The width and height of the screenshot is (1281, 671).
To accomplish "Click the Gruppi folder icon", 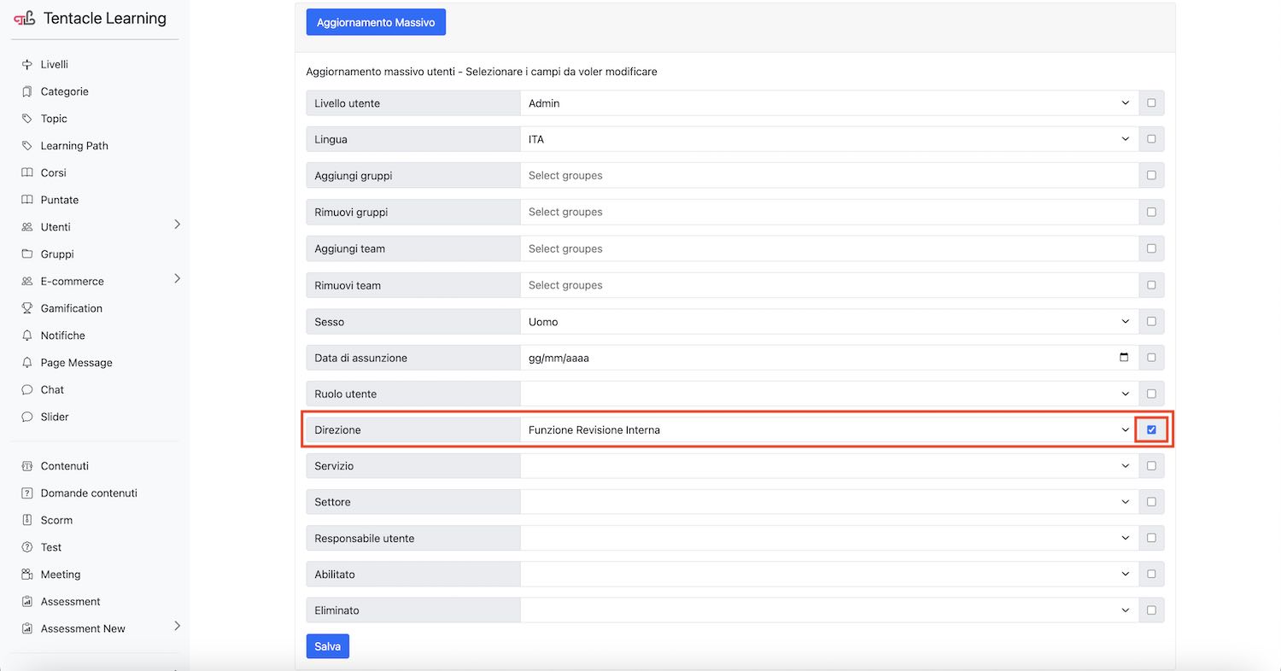I will pyautogui.click(x=26, y=254).
